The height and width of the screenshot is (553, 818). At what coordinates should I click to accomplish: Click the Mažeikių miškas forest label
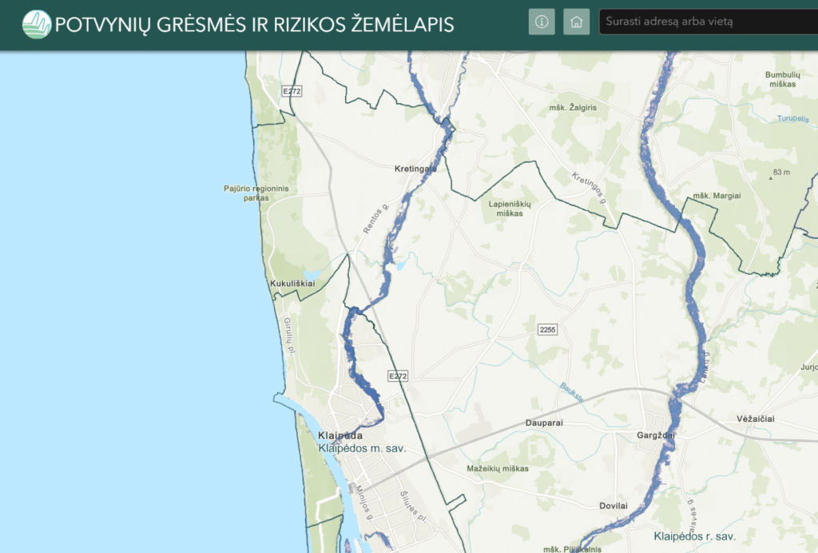(x=497, y=469)
